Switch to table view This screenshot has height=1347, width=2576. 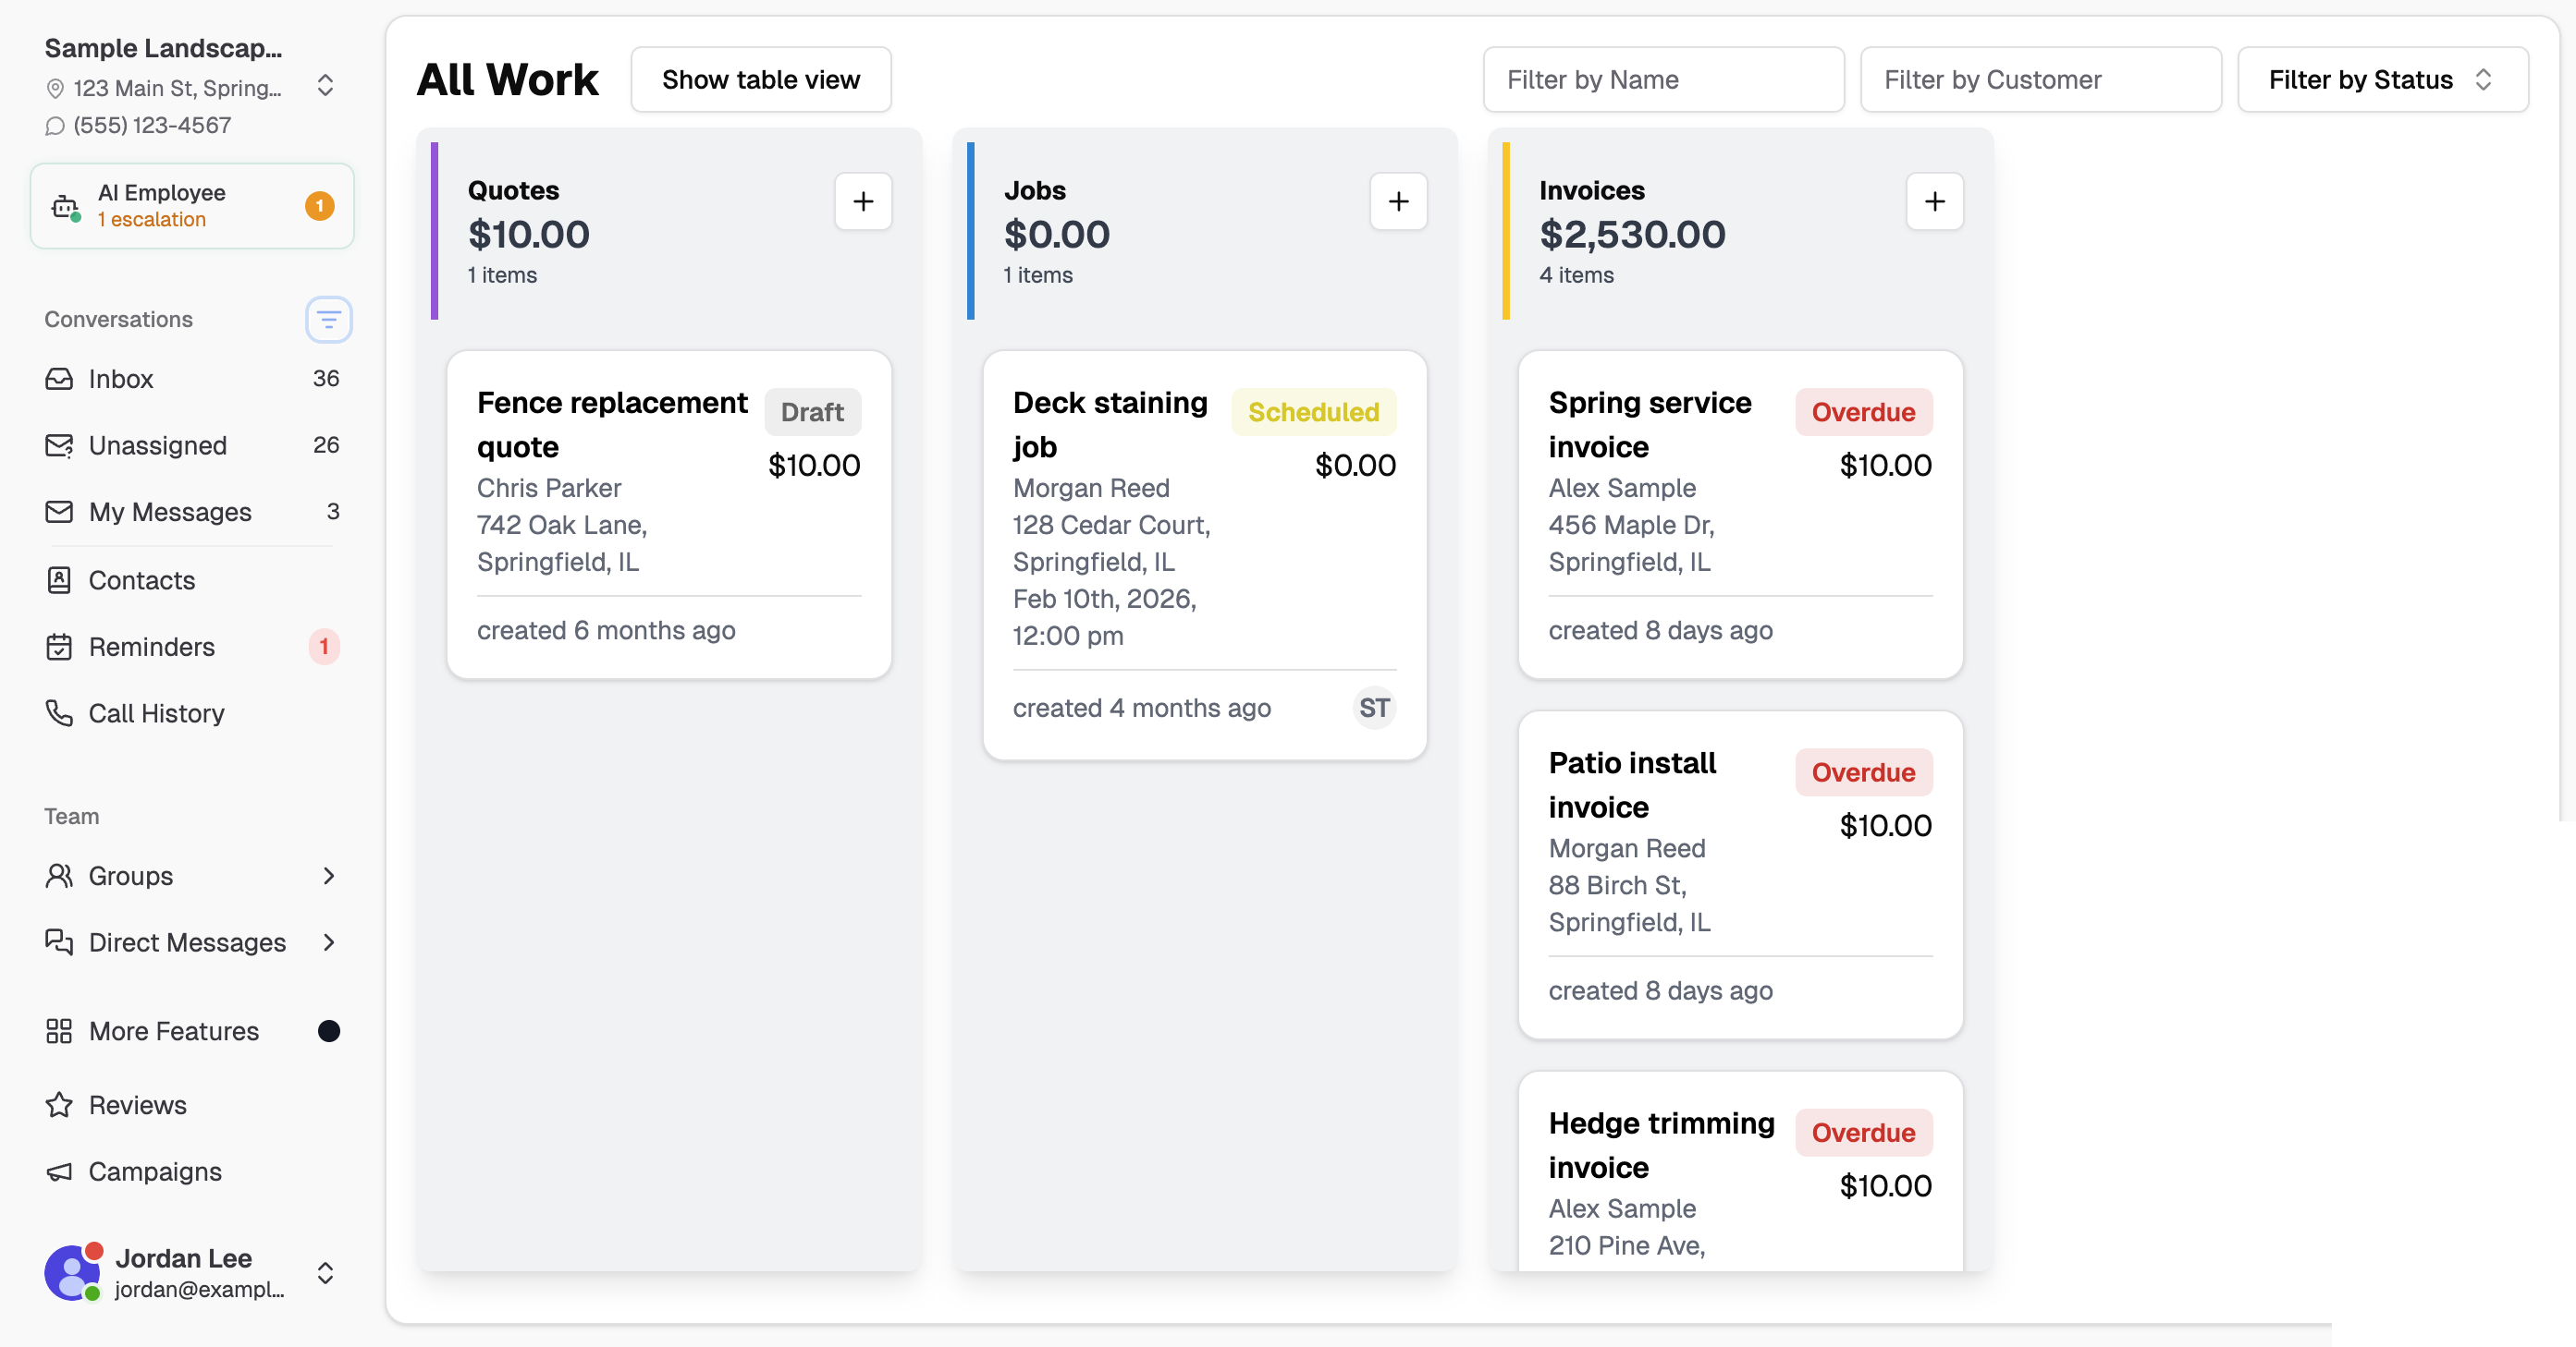(761, 80)
